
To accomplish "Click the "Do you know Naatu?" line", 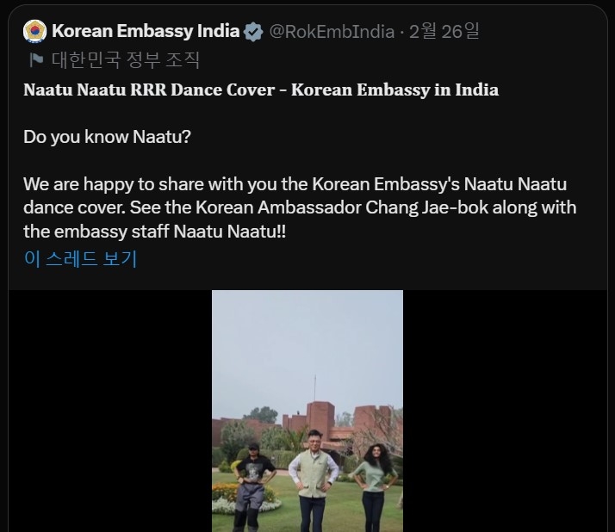I will point(107,137).
